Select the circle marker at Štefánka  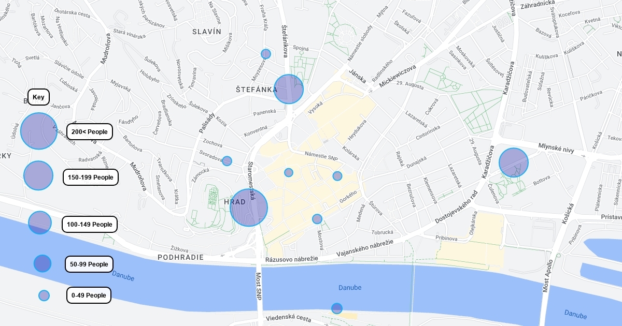pyautogui.click(x=289, y=89)
